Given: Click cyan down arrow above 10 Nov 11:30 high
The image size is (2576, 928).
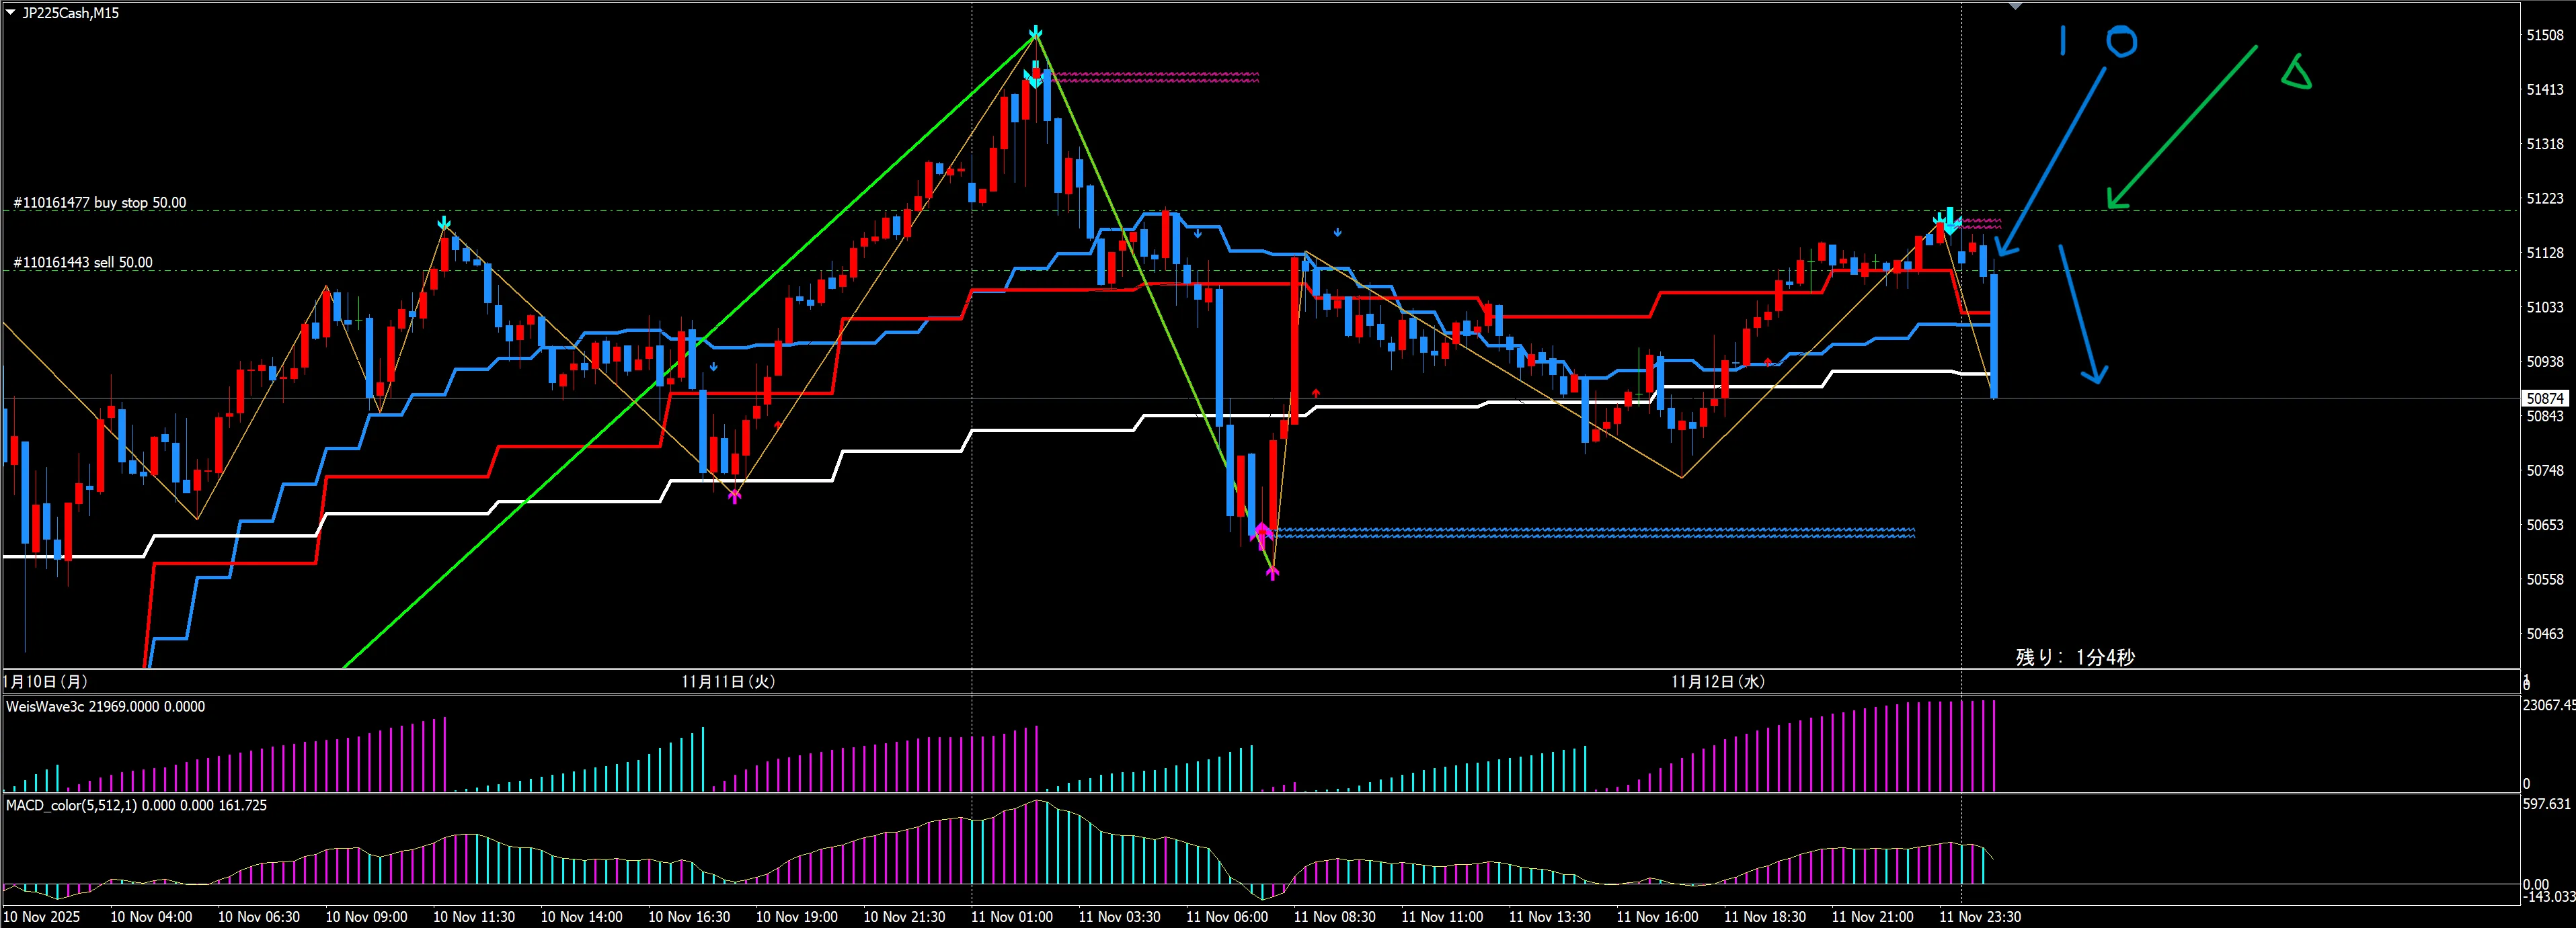Looking at the screenshot, I should pyautogui.click(x=444, y=222).
